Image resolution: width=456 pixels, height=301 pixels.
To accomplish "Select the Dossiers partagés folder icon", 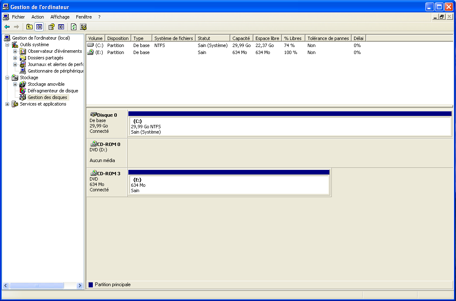I will 23,58.
